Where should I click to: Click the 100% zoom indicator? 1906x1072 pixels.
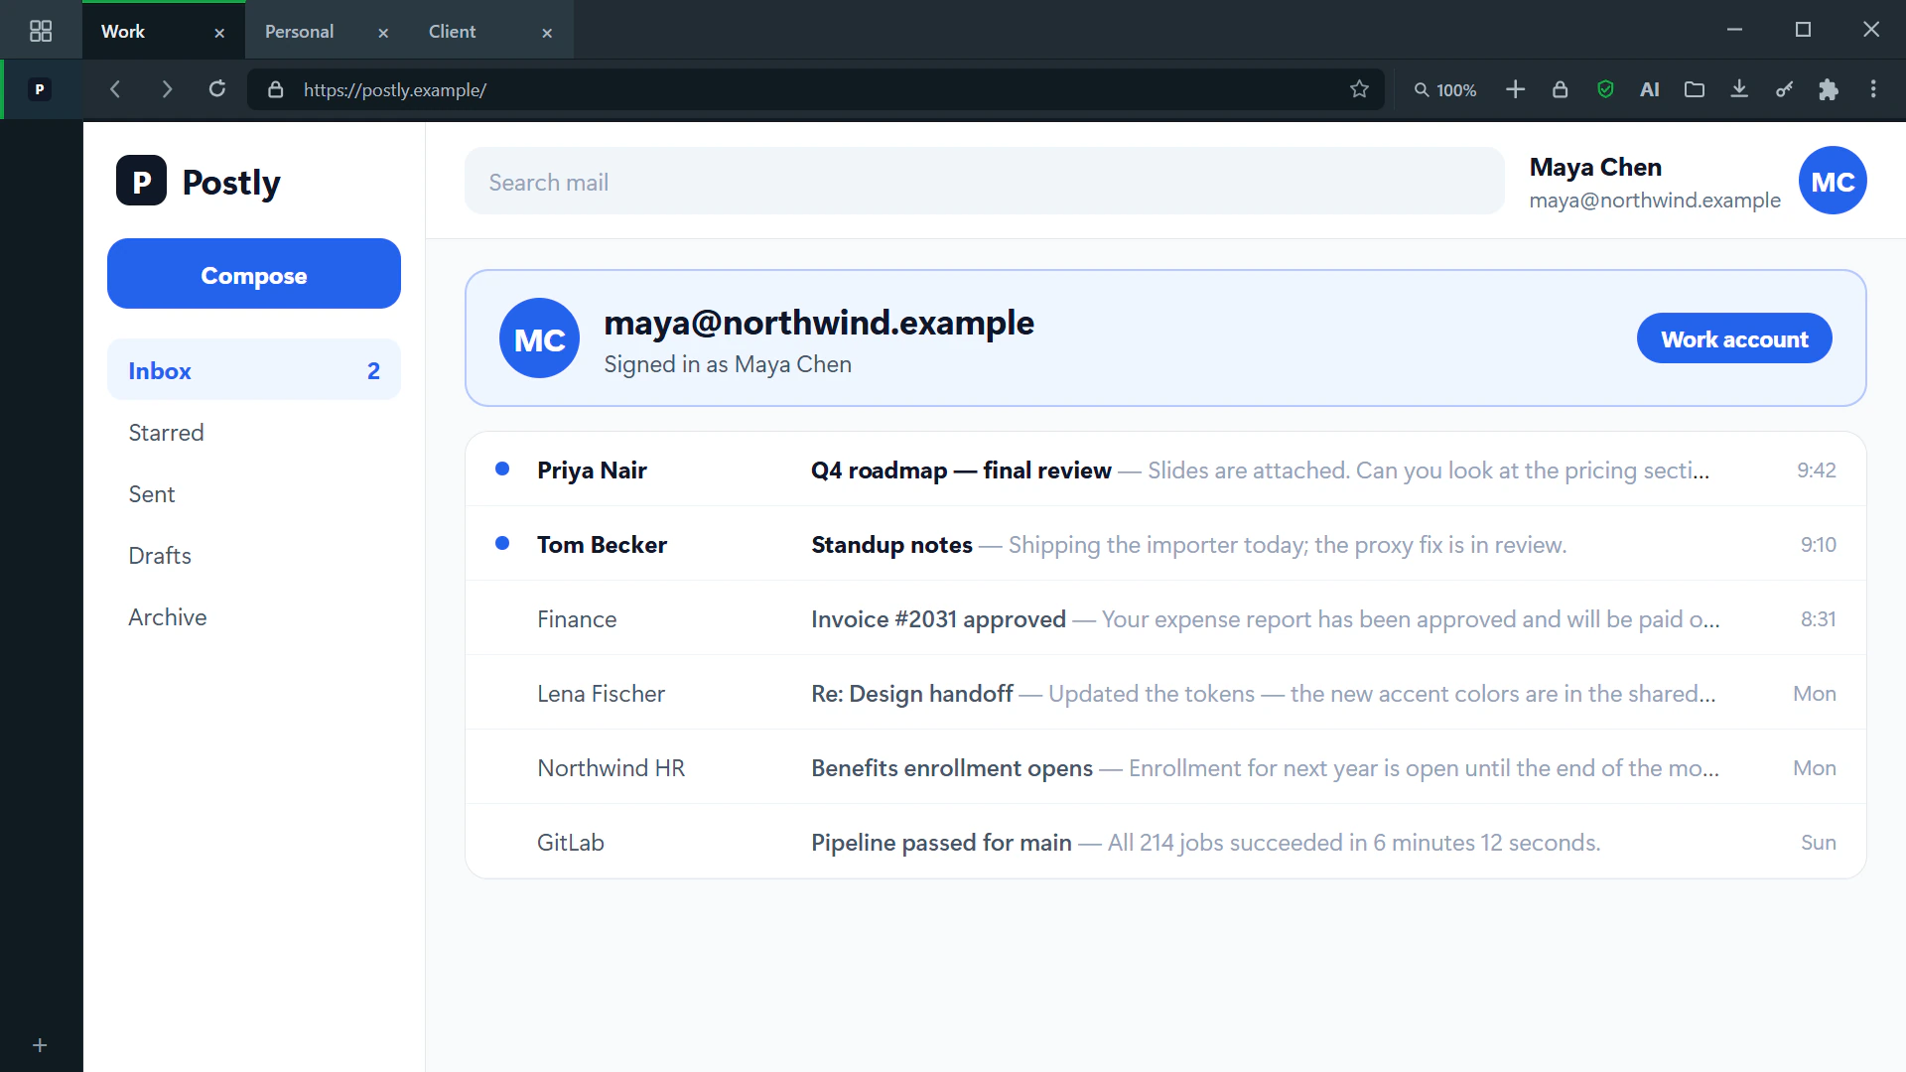(1445, 89)
